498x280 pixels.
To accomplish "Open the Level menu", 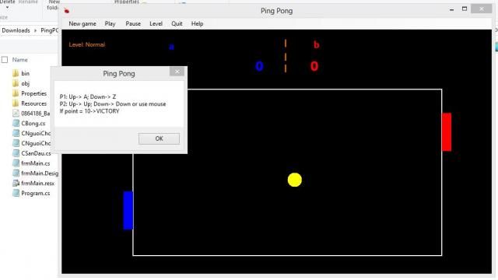I will [156, 24].
